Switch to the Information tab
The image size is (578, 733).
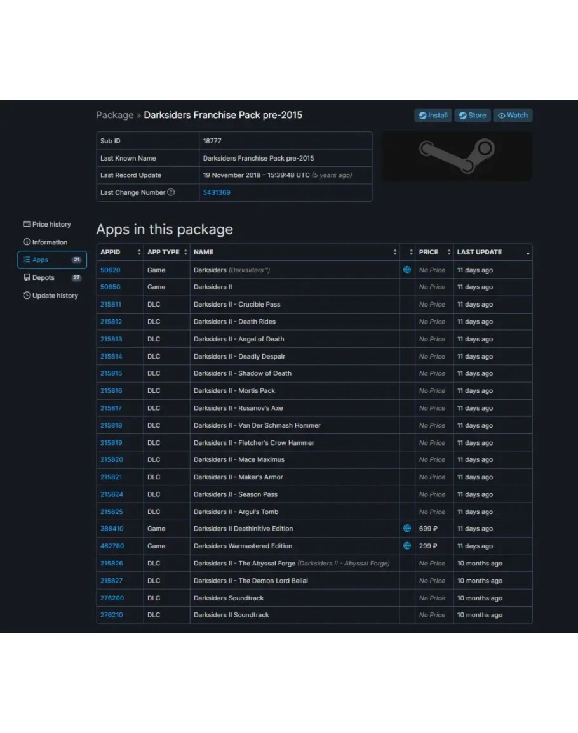[46, 242]
